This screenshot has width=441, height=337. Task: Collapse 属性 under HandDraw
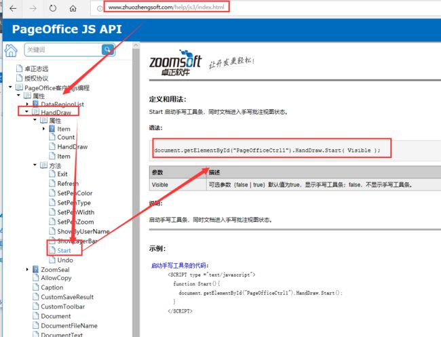(35, 120)
